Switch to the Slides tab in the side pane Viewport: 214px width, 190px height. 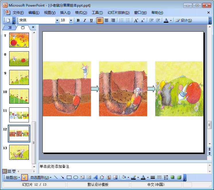[x=23, y=28]
